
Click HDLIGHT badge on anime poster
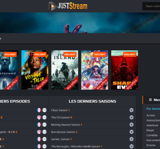coord(100,54)
